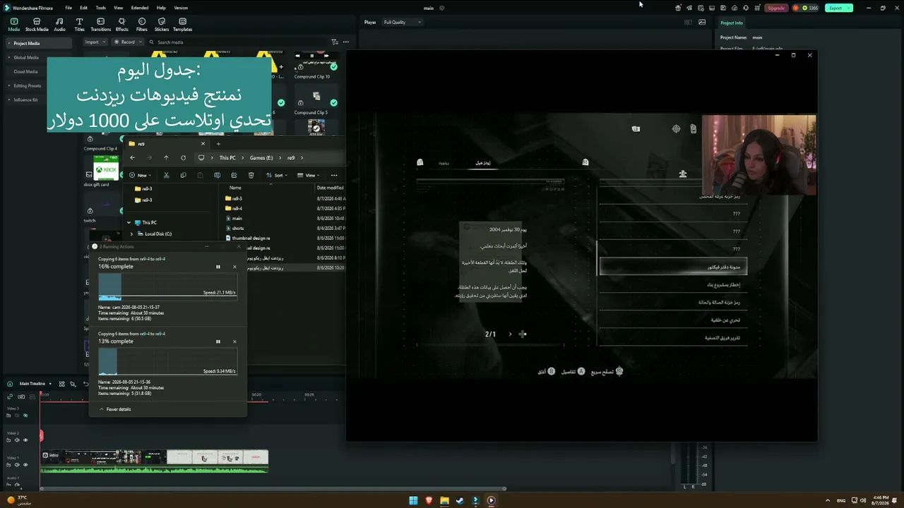Open the Tools menu
Viewport: 904px width, 508px height.
coord(101,8)
